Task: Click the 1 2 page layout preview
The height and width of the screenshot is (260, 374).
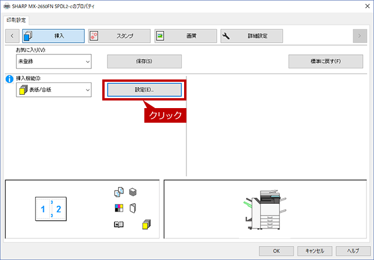Action: pyautogui.click(x=51, y=209)
